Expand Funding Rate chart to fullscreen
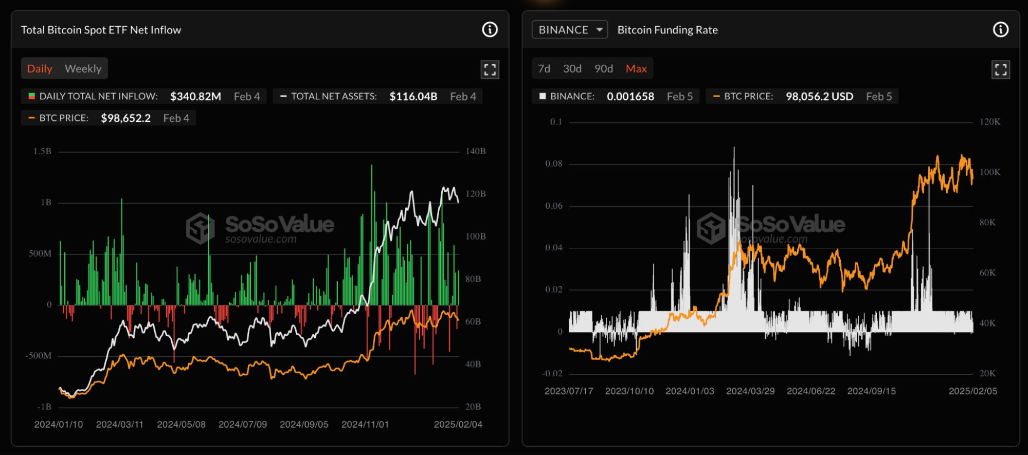The image size is (1028, 455). point(1000,69)
